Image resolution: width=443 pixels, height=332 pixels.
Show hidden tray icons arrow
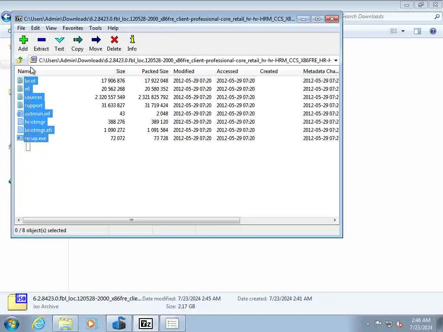point(368,324)
